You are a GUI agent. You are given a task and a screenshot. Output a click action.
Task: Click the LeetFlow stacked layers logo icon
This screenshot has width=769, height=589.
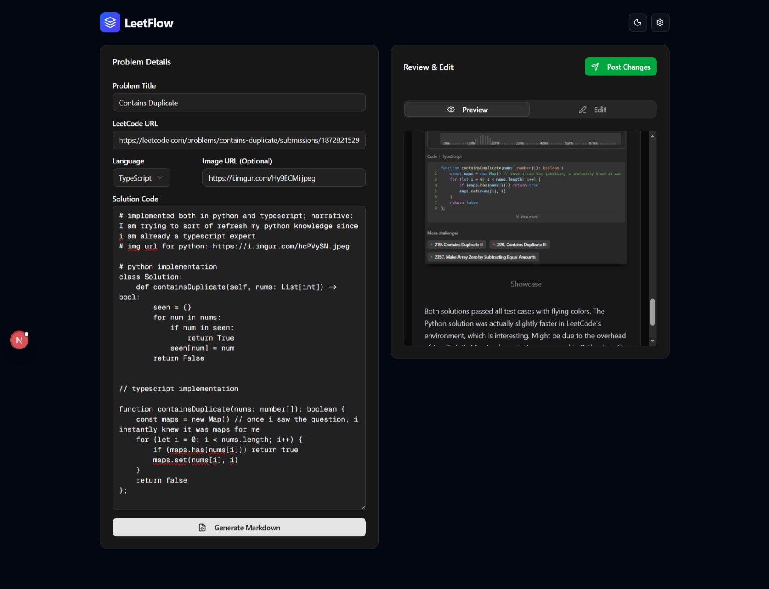[x=110, y=22]
